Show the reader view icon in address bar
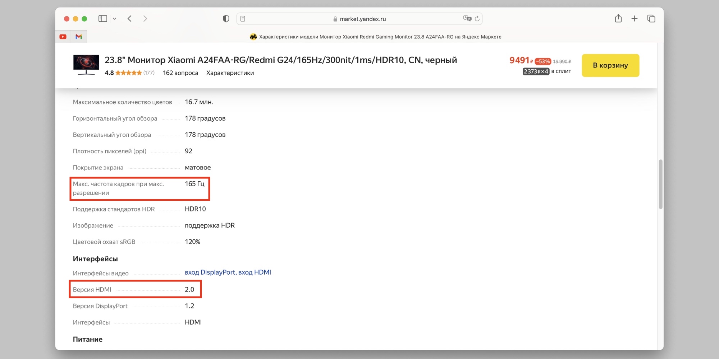 pos(243,19)
